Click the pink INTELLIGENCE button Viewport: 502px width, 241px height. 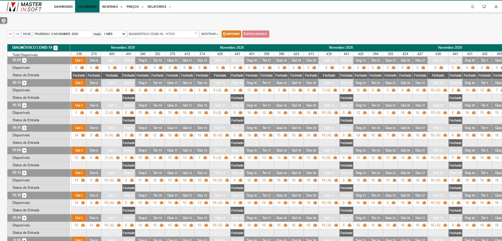pos(256,34)
